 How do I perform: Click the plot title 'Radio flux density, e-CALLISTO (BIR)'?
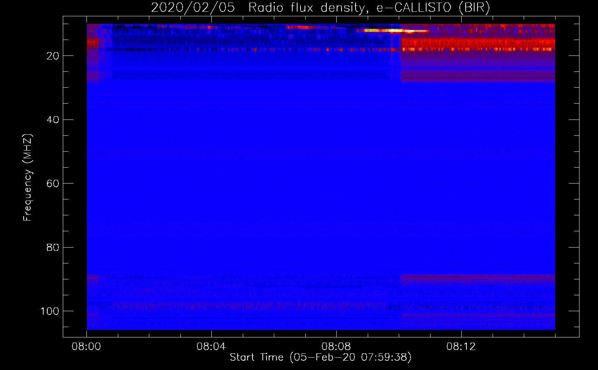coord(369,8)
